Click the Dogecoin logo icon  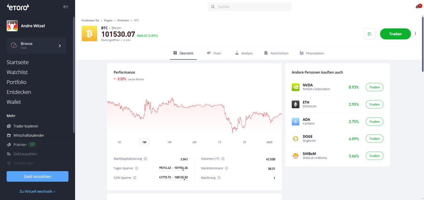click(295, 139)
